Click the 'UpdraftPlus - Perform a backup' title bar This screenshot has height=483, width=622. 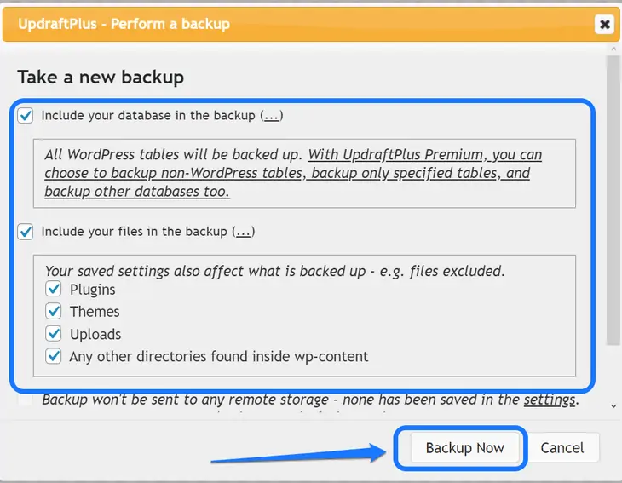[256, 24]
